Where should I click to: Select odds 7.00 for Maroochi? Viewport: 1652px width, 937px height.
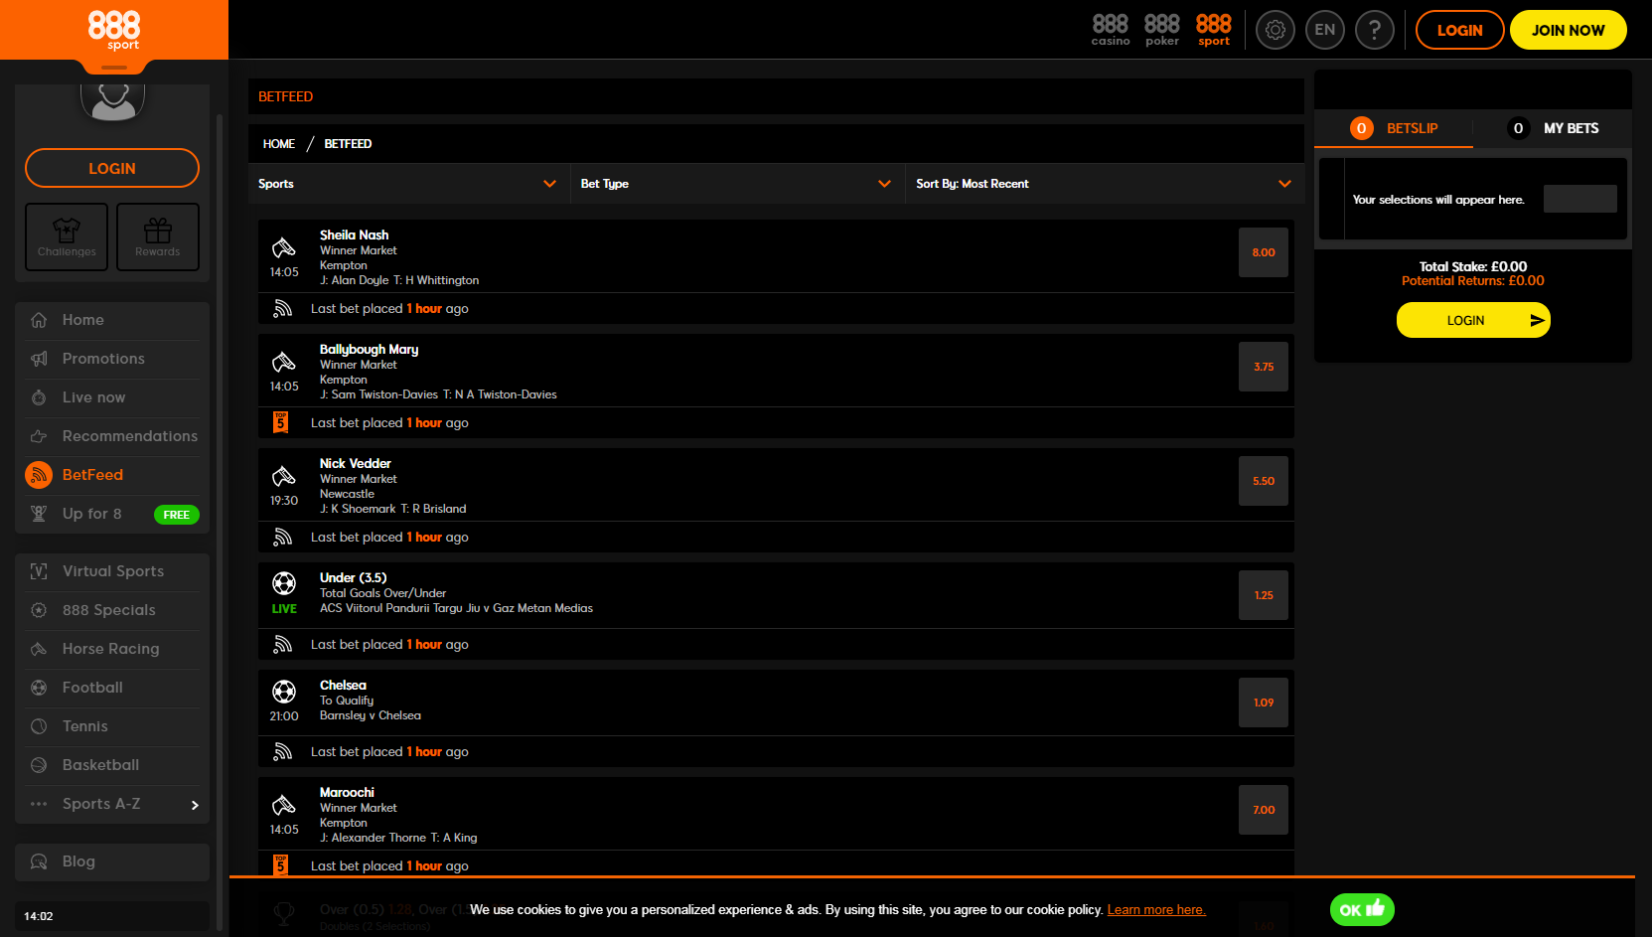[x=1264, y=810]
